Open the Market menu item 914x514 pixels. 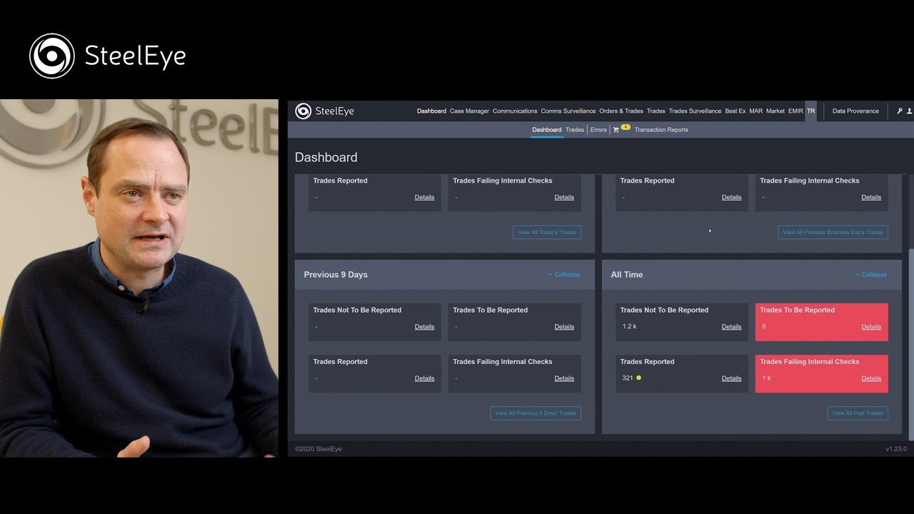775,111
